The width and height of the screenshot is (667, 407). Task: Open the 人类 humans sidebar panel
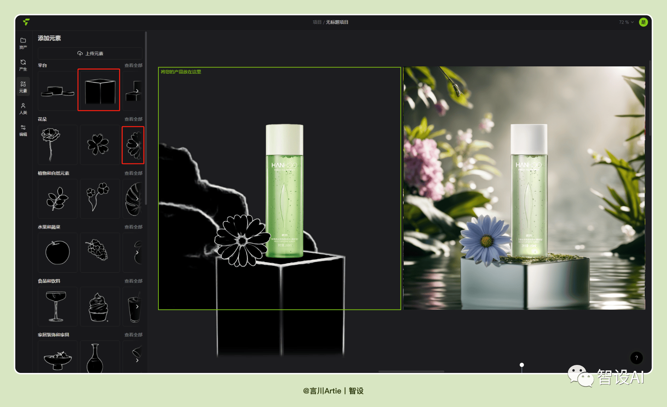point(23,108)
